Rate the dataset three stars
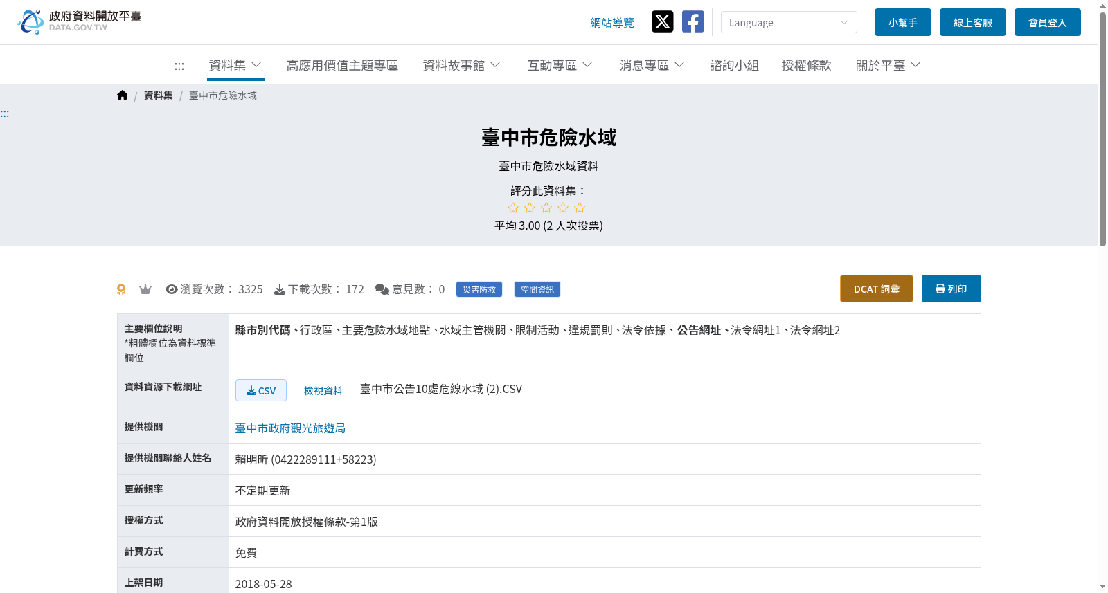The height and width of the screenshot is (593, 1108). (x=546, y=208)
